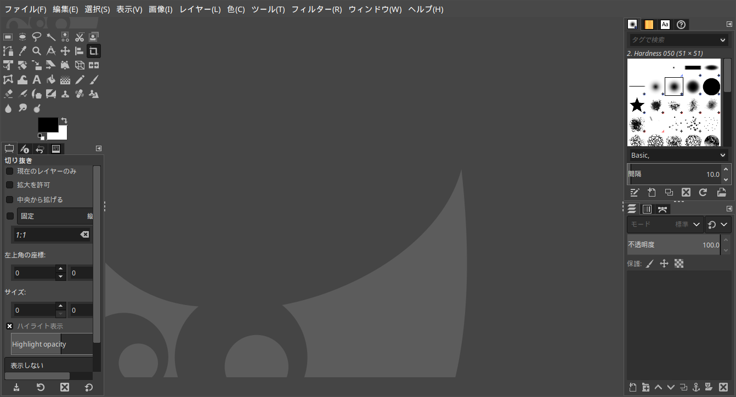Toggle lock position icon in 保護

664,263
